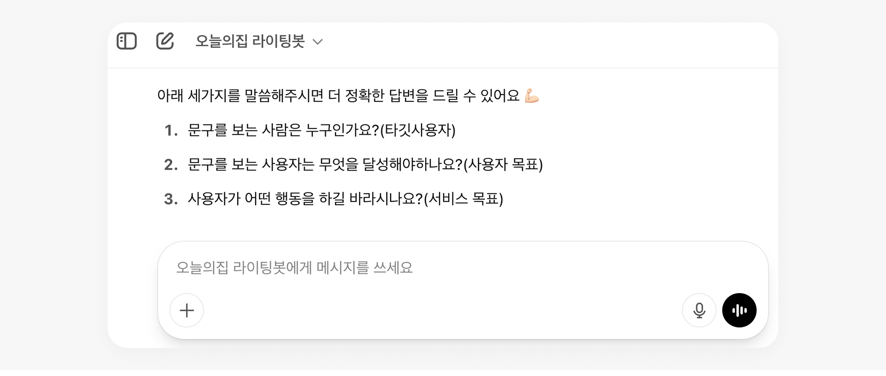Open the GPT options via the title chevron

point(318,43)
